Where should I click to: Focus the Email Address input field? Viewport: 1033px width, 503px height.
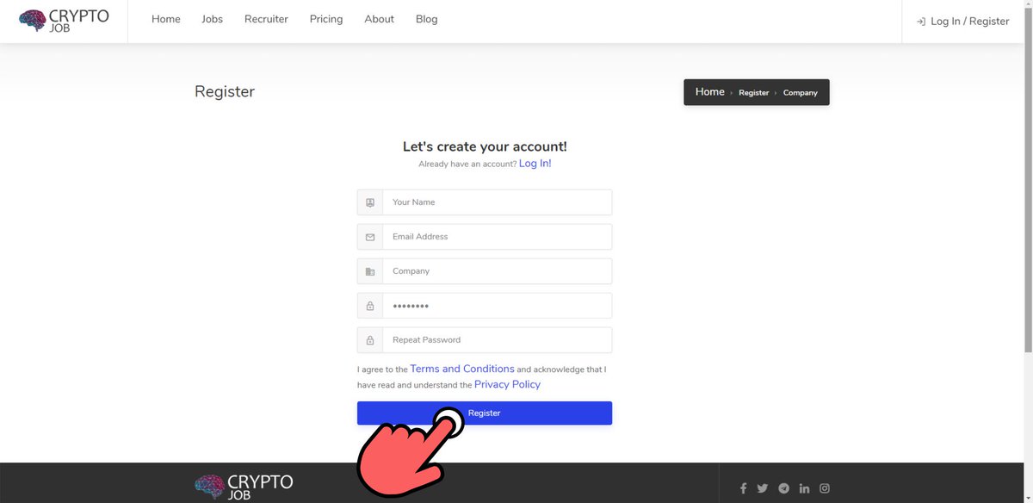498,237
